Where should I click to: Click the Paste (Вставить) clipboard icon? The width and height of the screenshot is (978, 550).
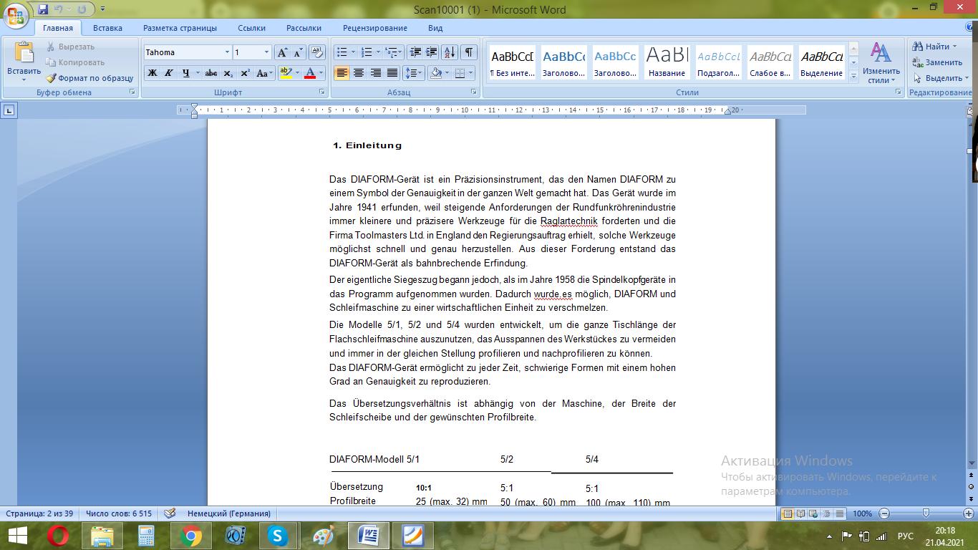[x=24, y=54]
